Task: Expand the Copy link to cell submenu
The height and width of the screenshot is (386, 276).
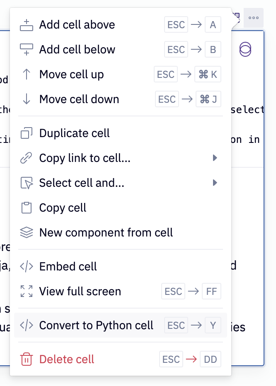Action: click(215, 158)
